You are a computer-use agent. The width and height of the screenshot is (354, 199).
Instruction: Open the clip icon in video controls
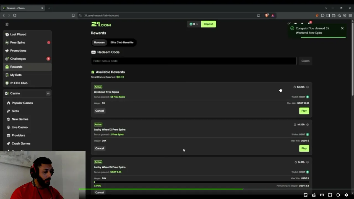tap(314, 195)
